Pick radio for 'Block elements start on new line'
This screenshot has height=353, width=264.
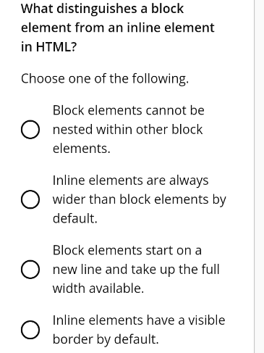[30, 270]
